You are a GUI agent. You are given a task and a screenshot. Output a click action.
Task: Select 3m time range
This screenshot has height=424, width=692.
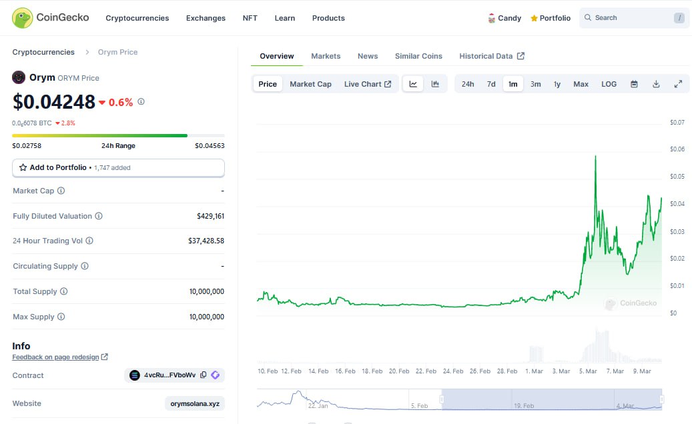point(535,84)
